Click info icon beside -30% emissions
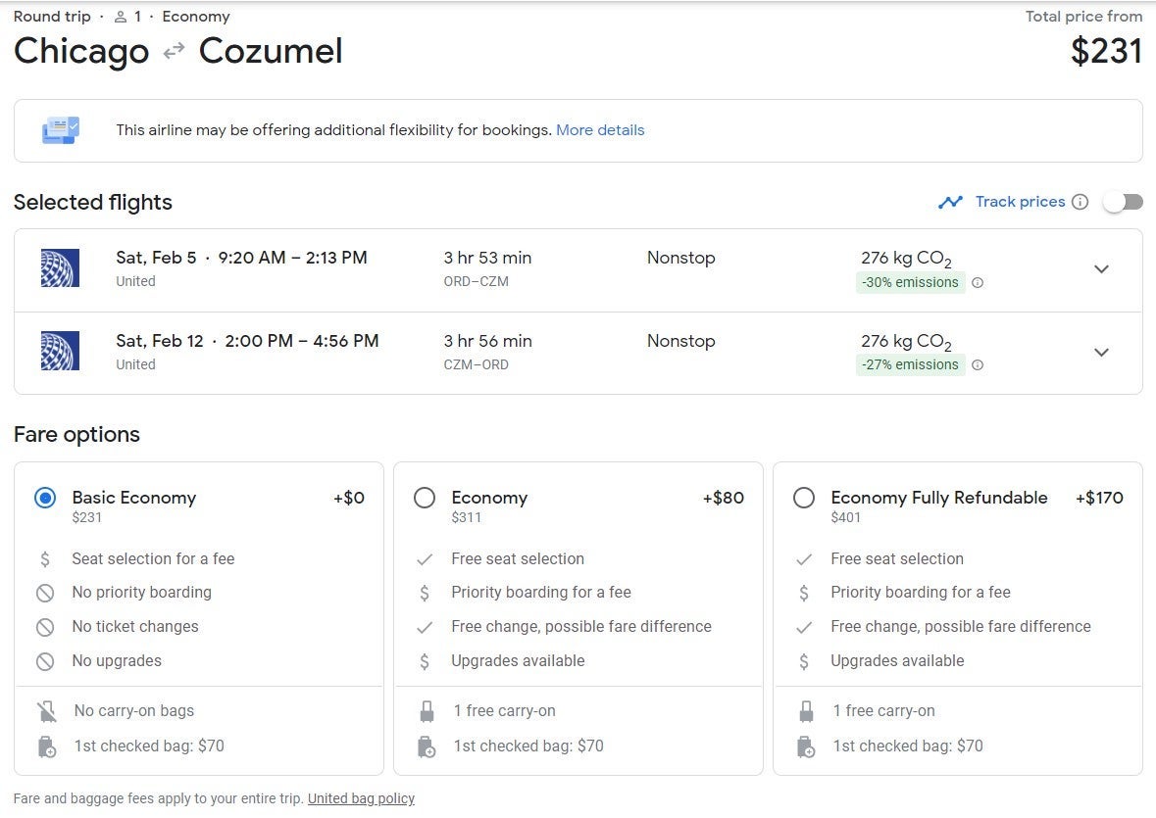The width and height of the screenshot is (1156, 818). point(978,283)
